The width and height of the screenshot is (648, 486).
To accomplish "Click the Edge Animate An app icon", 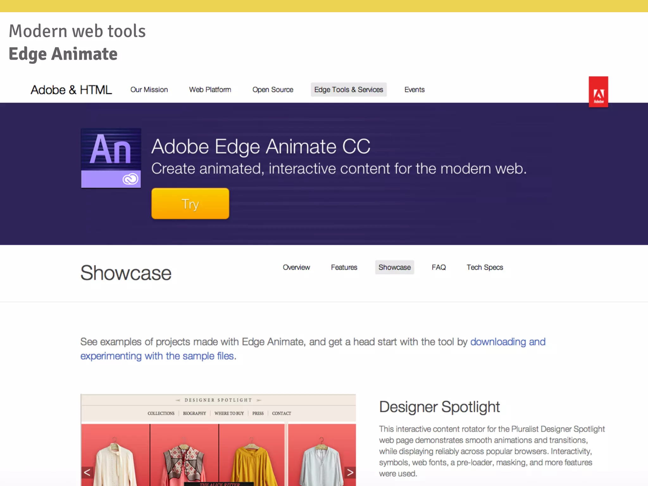I will pos(111,158).
